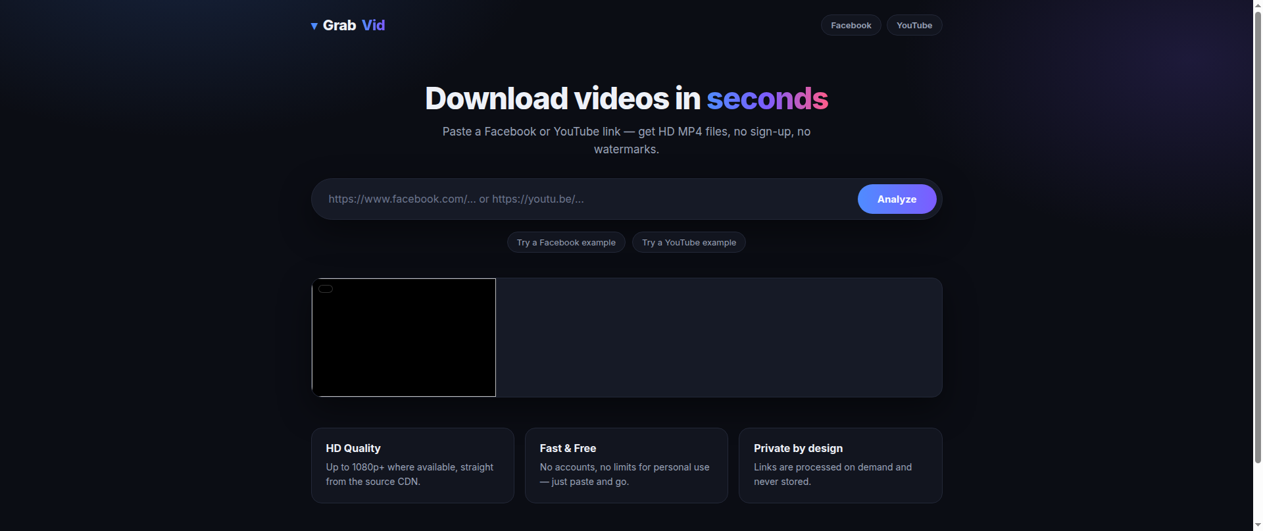Screen dimensions: 1263x531
Task: Click "Links are processed on demand" text
Action: [833, 474]
